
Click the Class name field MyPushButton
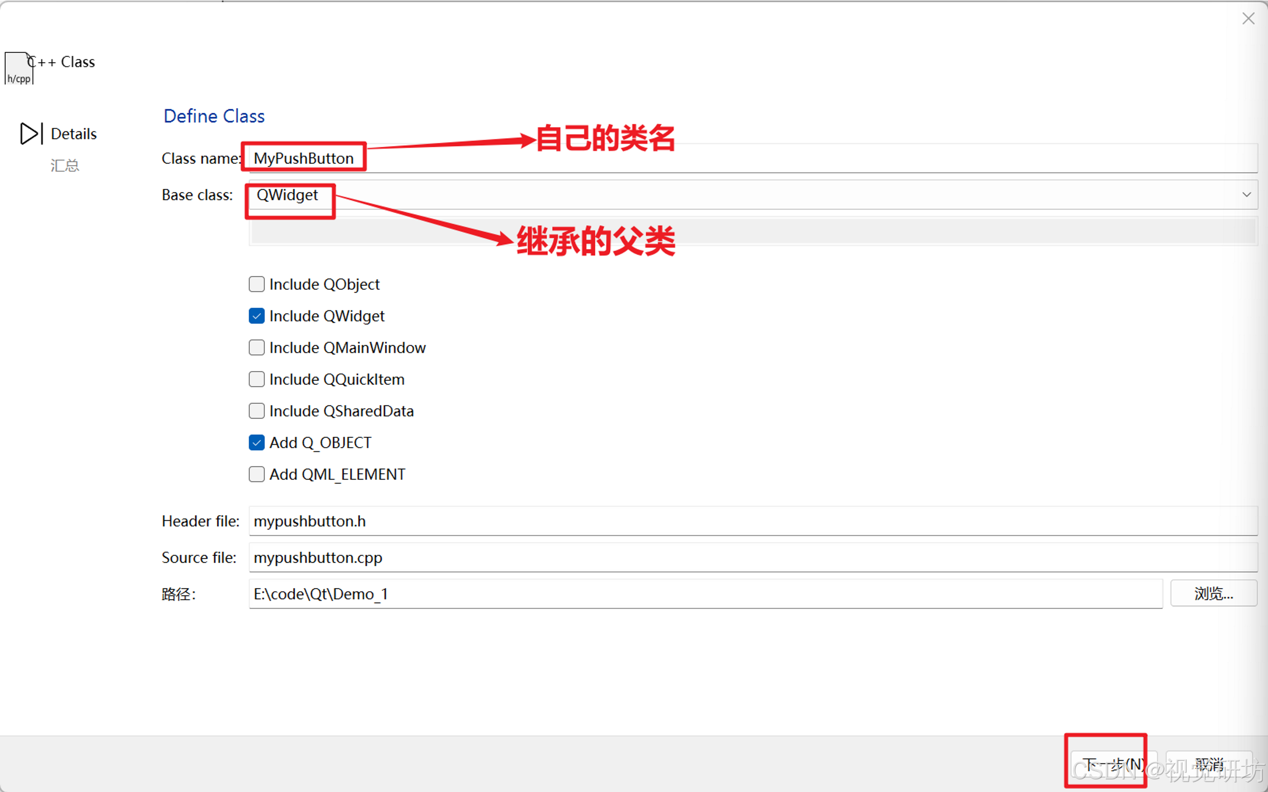740,158
